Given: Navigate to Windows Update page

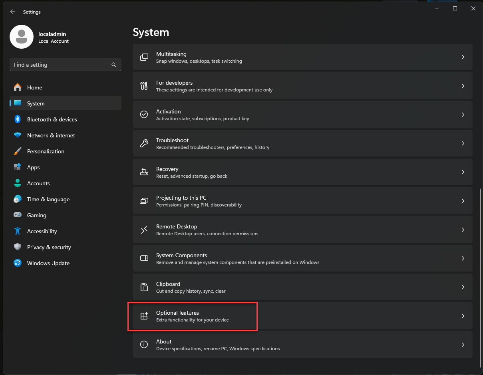Looking at the screenshot, I should click(x=48, y=263).
